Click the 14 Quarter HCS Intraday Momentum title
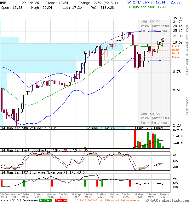Image resolution: width=189 pixels, height=202 pixels. point(43,172)
